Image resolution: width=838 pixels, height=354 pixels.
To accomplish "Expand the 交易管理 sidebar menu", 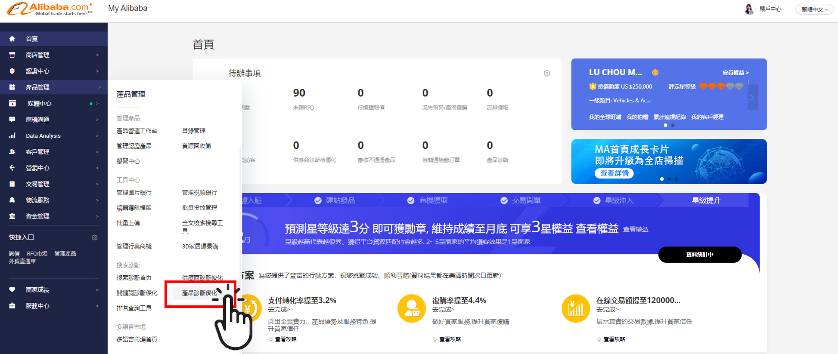I will (37, 184).
